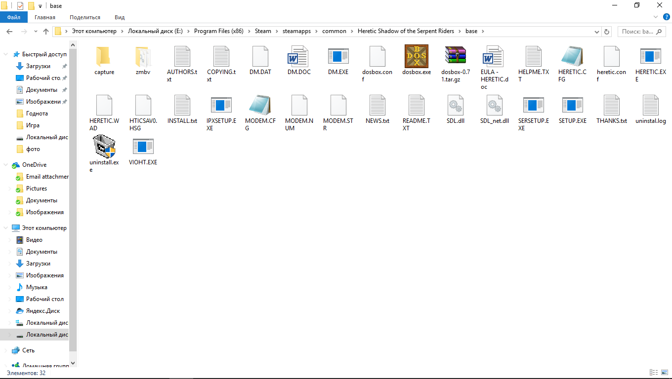Click the Back navigation arrow
Image resolution: width=672 pixels, height=379 pixels.
(x=9, y=31)
